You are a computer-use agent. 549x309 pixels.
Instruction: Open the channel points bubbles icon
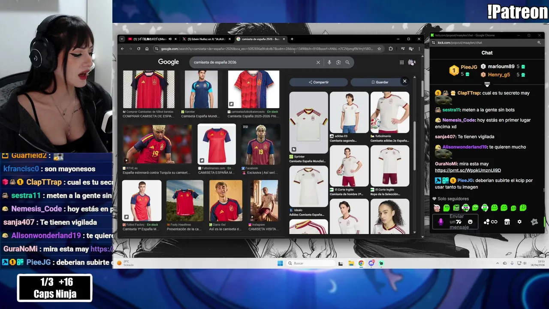(487, 222)
